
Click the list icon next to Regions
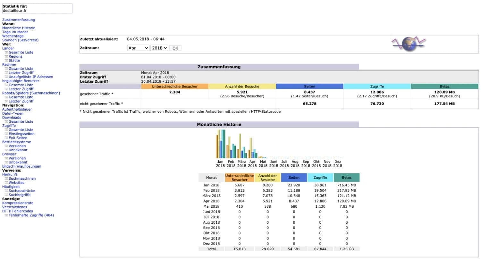pyautogui.click(x=6, y=56)
